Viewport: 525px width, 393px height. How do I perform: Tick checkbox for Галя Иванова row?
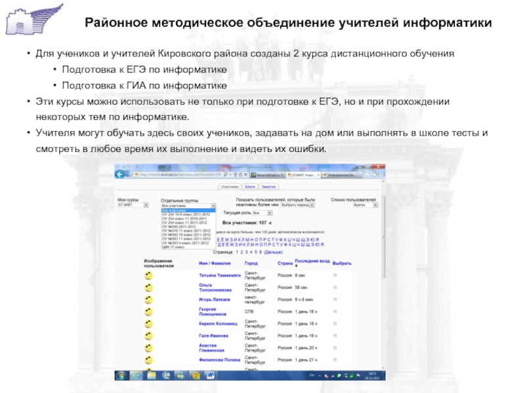pos(335,335)
